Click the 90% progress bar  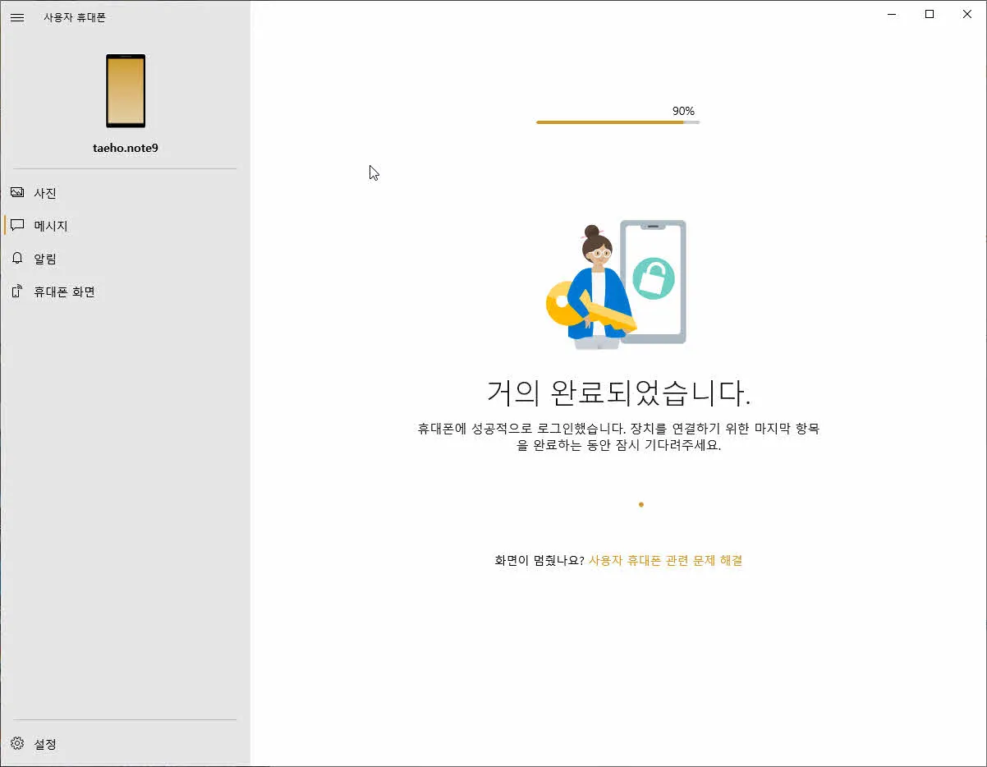[x=617, y=121]
